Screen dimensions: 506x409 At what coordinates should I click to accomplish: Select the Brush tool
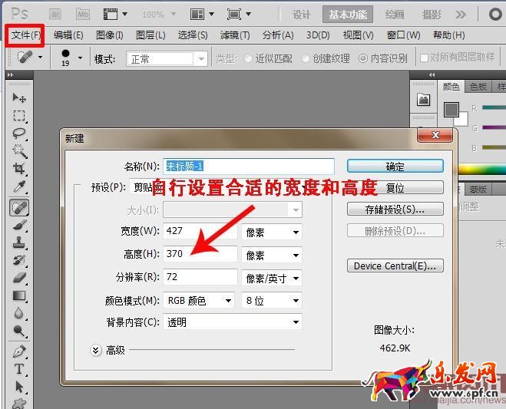(19, 225)
